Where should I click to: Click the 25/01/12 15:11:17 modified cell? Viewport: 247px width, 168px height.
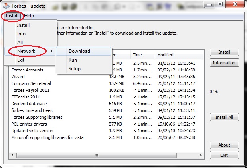(176, 83)
